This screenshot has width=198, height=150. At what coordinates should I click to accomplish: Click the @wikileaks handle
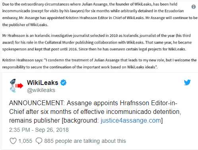tap(41, 90)
